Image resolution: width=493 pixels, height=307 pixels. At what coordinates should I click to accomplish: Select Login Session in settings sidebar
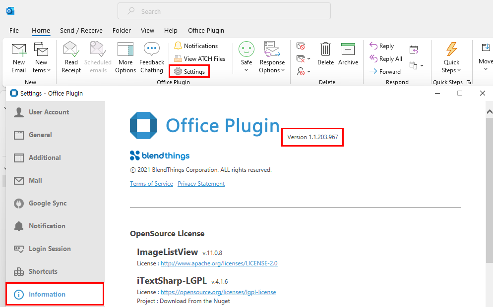[56, 249]
